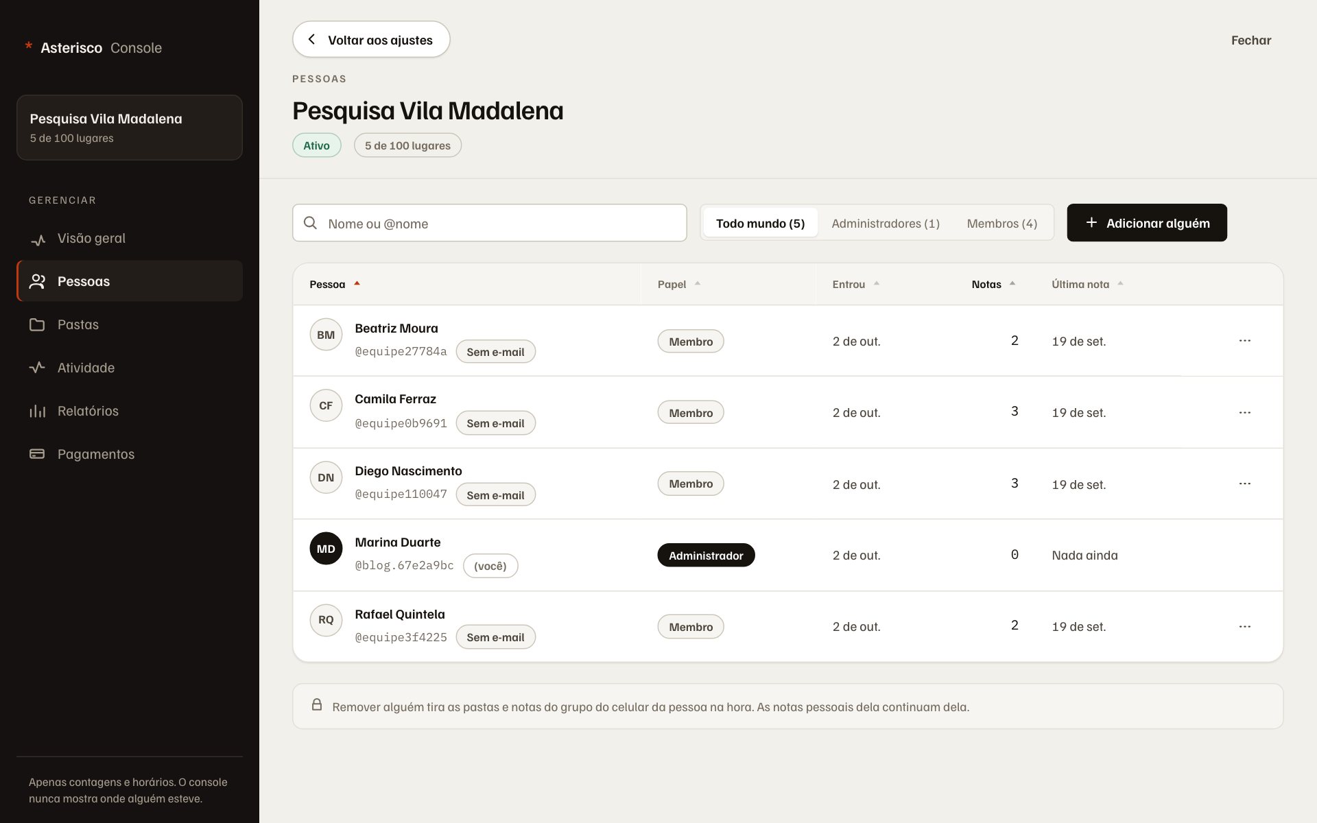
Task: Click the search magnifier icon
Action: point(310,223)
